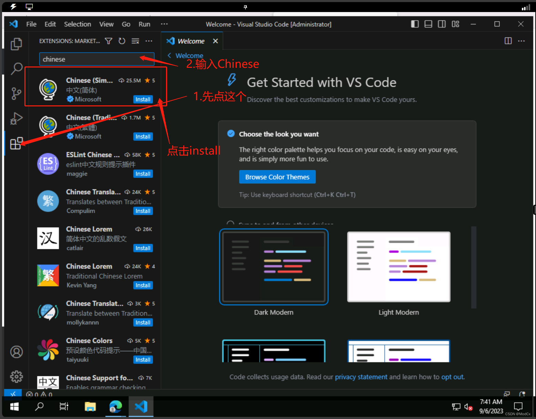Open Windows notification center icon
The image size is (536, 419).
(x=518, y=407)
